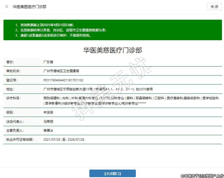224x178 pixels.
Task: Select main responsible person 蒋雁冰
Action: [48, 131]
